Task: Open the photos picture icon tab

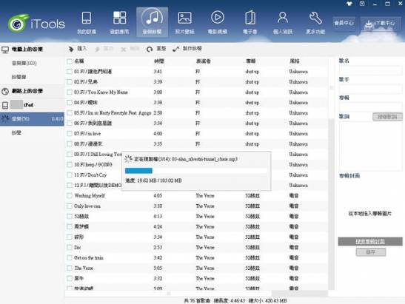Action: (x=184, y=18)
